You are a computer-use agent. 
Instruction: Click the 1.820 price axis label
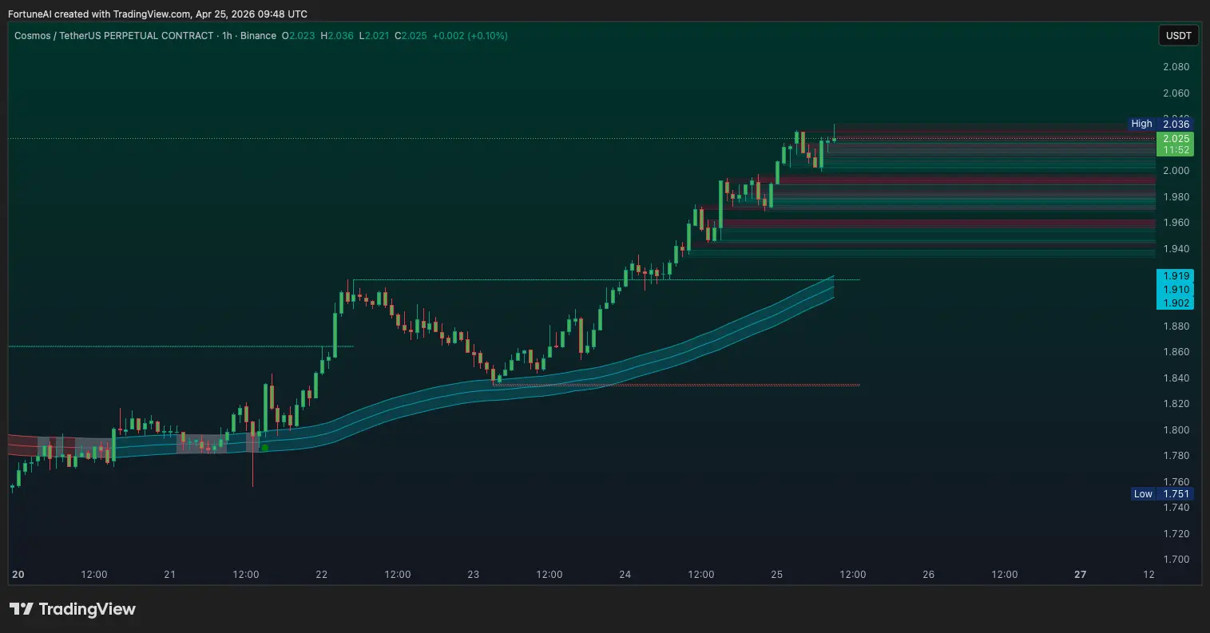(1176, 403)
